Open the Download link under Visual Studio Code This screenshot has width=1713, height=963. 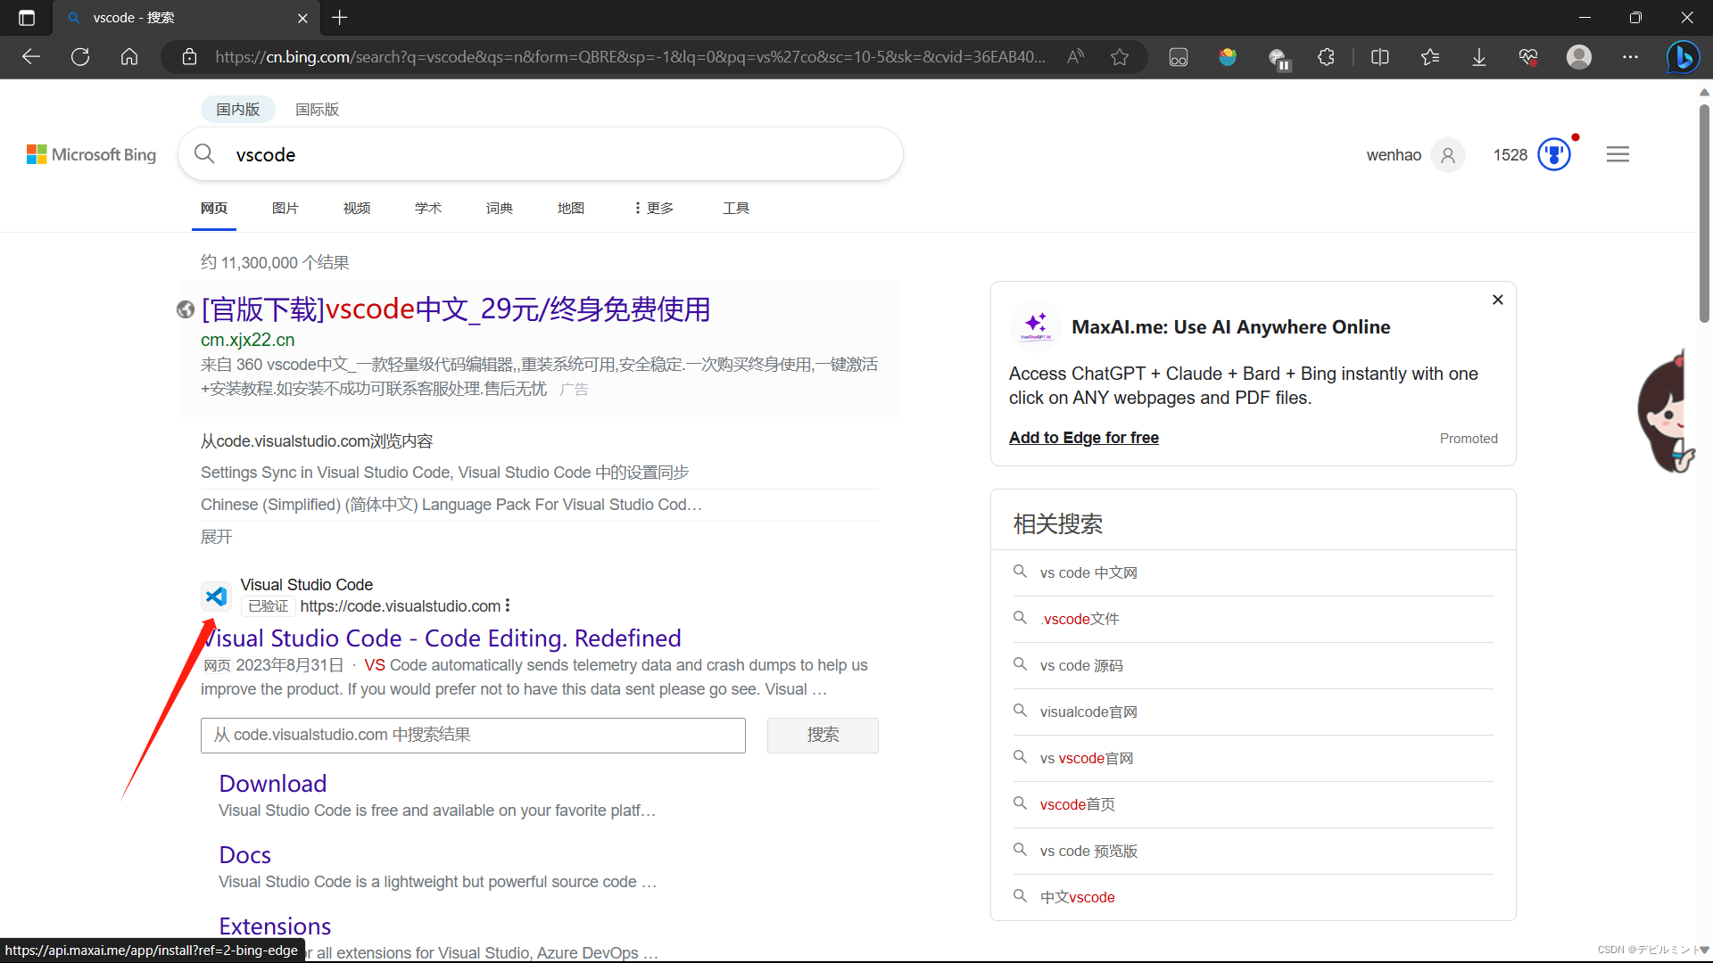271,783
